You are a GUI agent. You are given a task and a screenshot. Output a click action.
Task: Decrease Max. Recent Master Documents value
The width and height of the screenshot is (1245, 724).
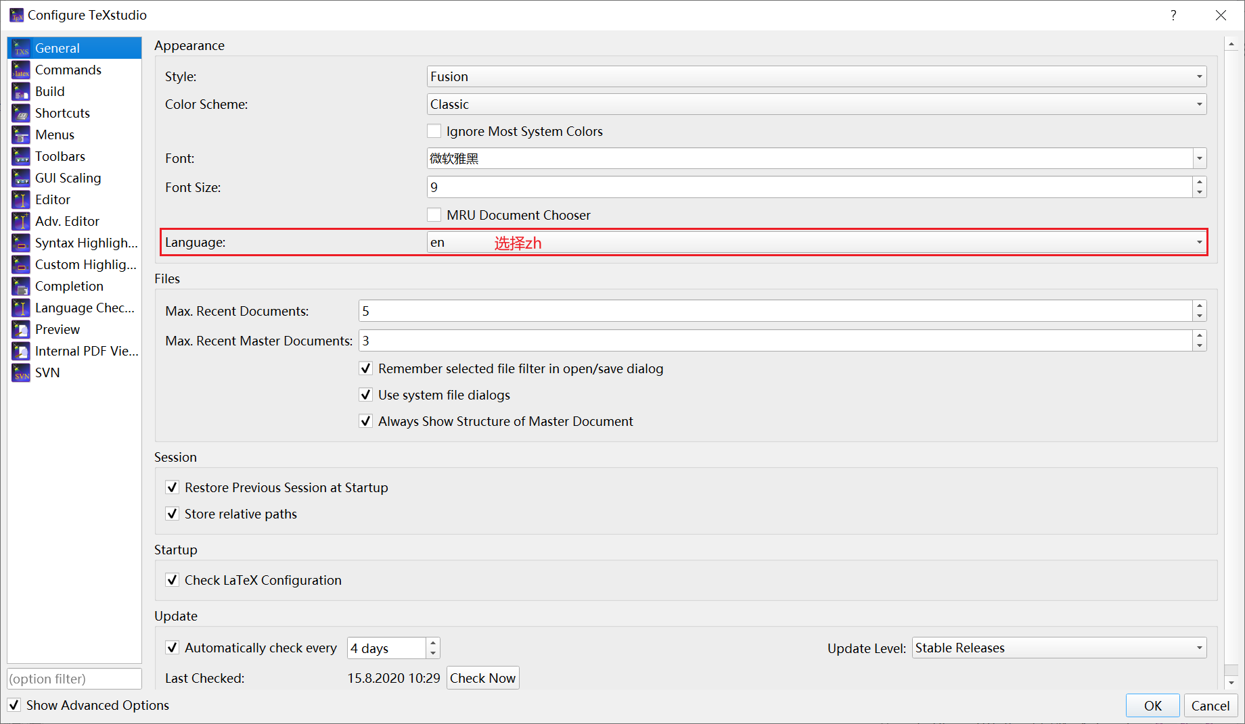point(1200,346)
